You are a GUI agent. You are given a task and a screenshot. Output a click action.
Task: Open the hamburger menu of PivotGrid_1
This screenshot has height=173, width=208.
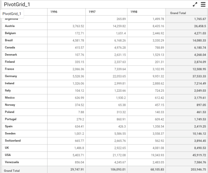203,4
